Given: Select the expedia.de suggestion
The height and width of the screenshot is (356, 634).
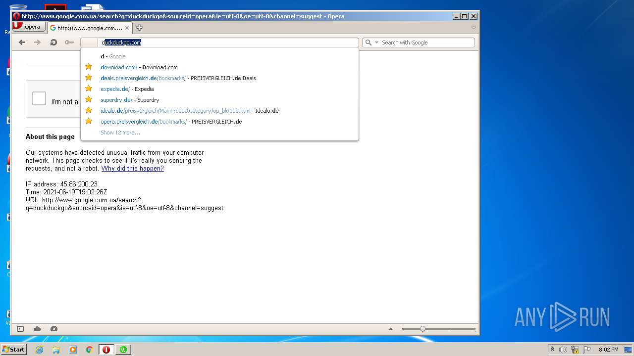Looking at the screenshot, I should pos(219,89).
